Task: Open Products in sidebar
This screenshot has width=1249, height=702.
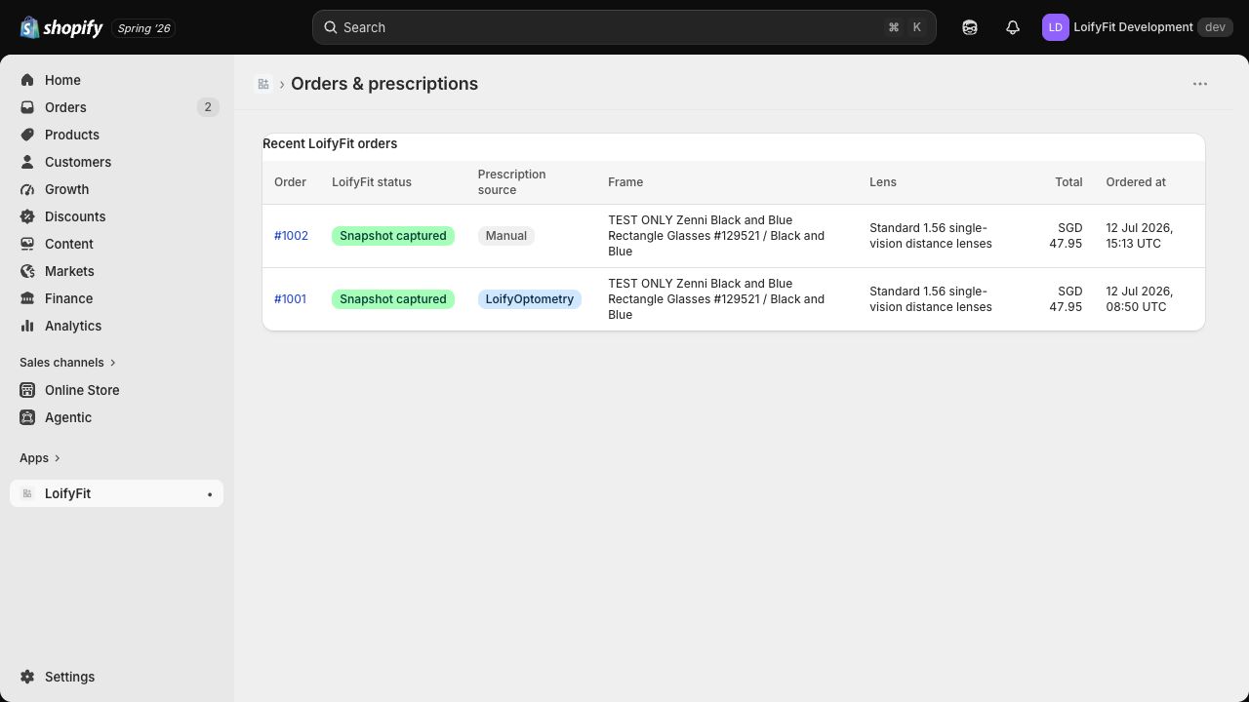Action: (x=116, y=135)
